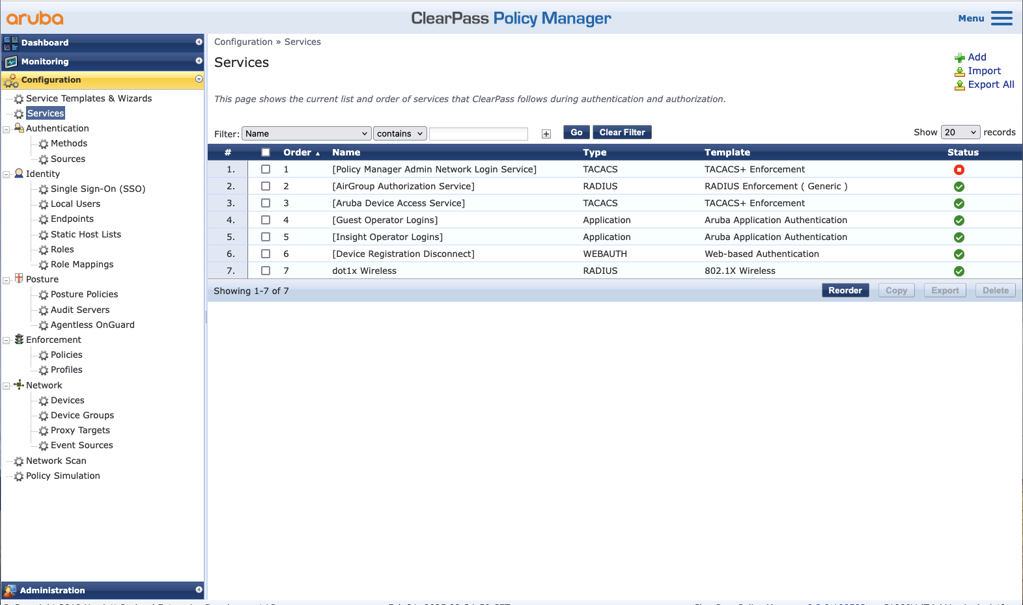1023x605 pixels.
Task: Check the Guest Operator Logins row
Action: 266,220
